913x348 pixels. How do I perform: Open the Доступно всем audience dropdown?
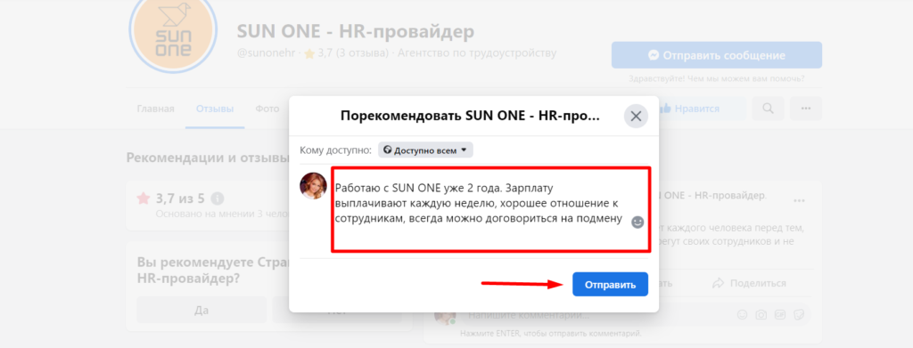click(425, 150)
